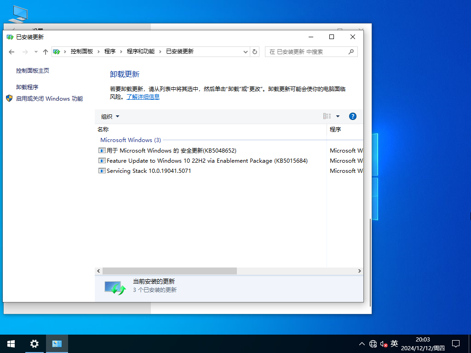Open the notification center in the taskbar
471x353 pixels.
click(455, 343)
